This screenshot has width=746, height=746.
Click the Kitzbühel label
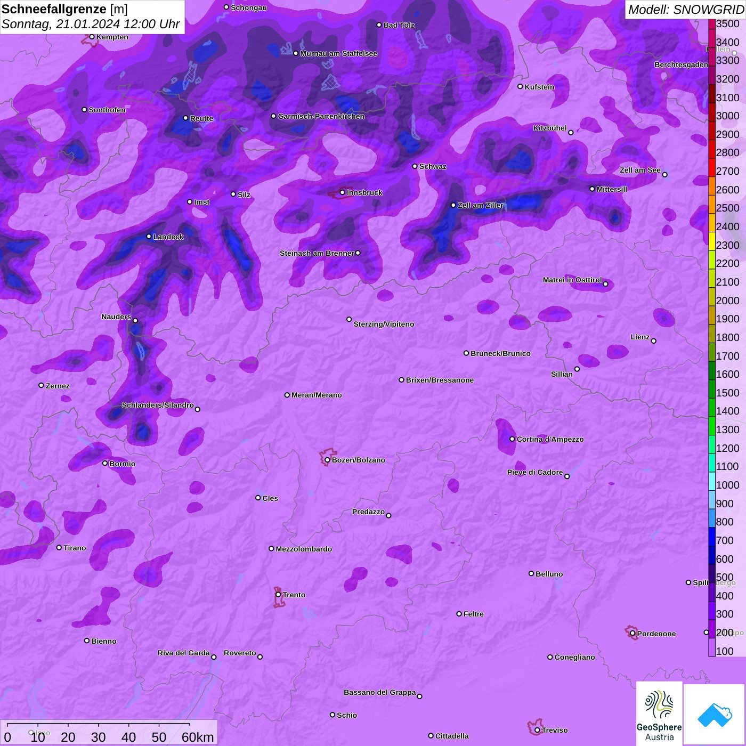pos(550,128)
